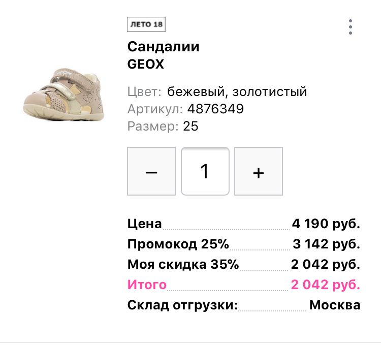Select the color value бежевый, золотистый

pos(237,92)
